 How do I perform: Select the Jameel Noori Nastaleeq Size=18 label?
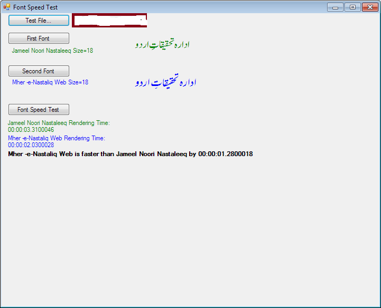point(52,51)
